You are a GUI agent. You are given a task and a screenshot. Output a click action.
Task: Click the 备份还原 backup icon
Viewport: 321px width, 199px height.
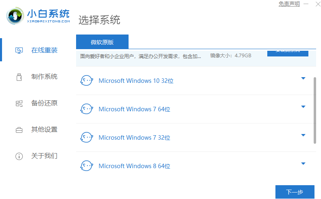19,103
